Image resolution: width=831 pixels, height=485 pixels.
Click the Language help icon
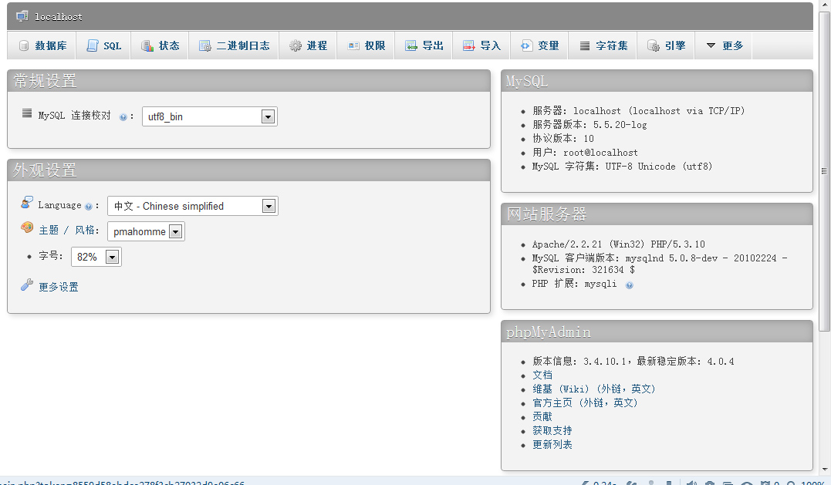click(x=89, y=207)
